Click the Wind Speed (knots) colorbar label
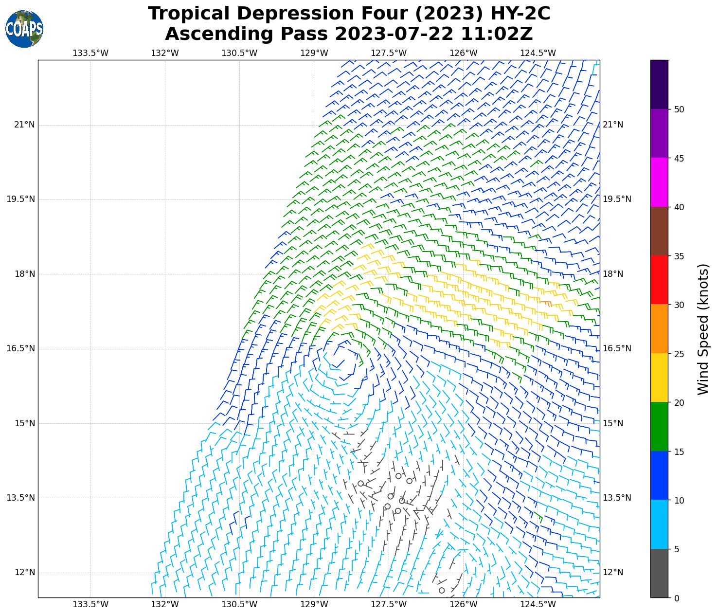This screenshot has width=717, height=615. pyautogui.click(x=703, y=329)
